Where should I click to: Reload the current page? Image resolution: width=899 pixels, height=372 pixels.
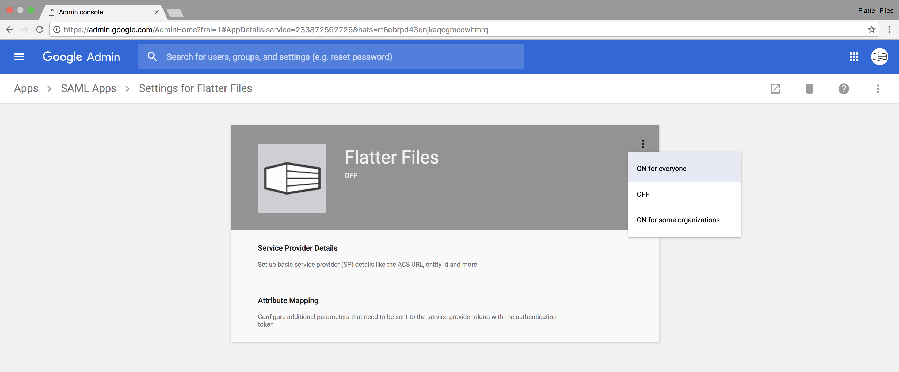(40, 30)
